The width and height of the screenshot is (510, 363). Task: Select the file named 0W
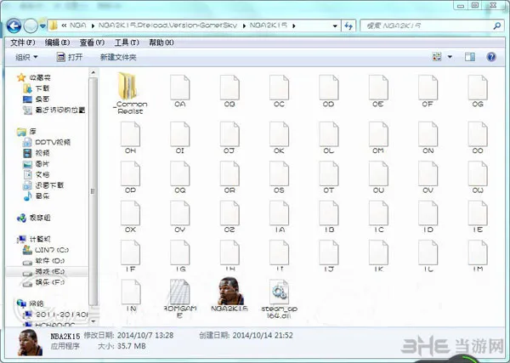478,178
